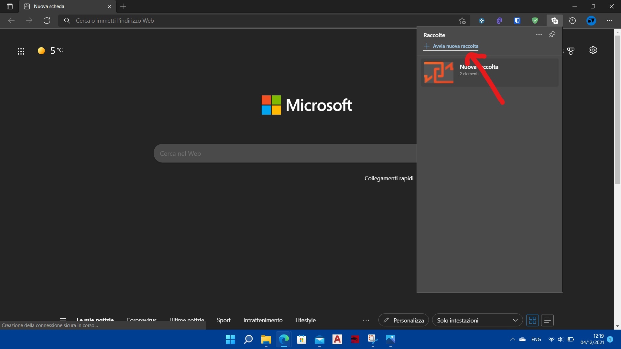This screenshot has width=621, height=349.
Task: Open a new tab with the plus button
Action: point(123,6)
